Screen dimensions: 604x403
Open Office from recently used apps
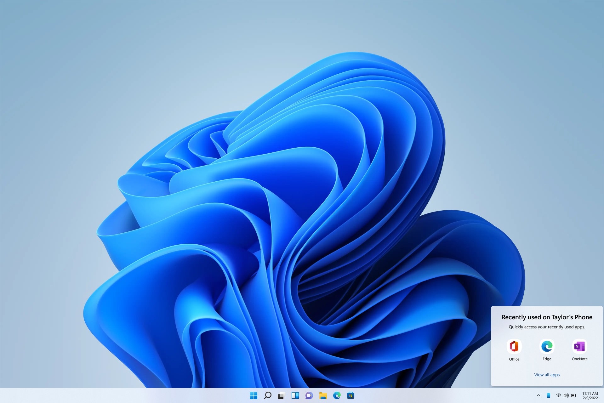514,350
